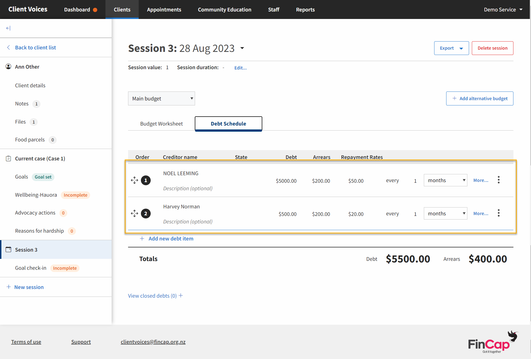
Task: Open the Reports section
Action: [x=305, y=9]
